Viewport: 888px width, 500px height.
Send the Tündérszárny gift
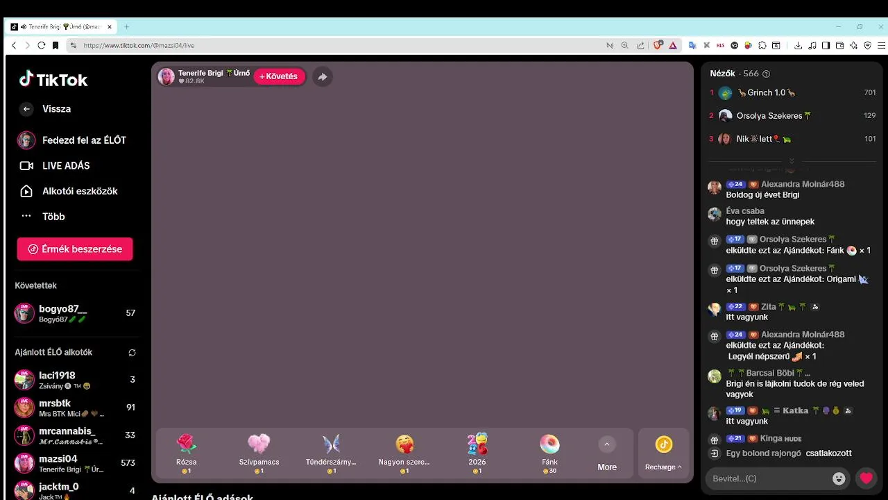331,454
